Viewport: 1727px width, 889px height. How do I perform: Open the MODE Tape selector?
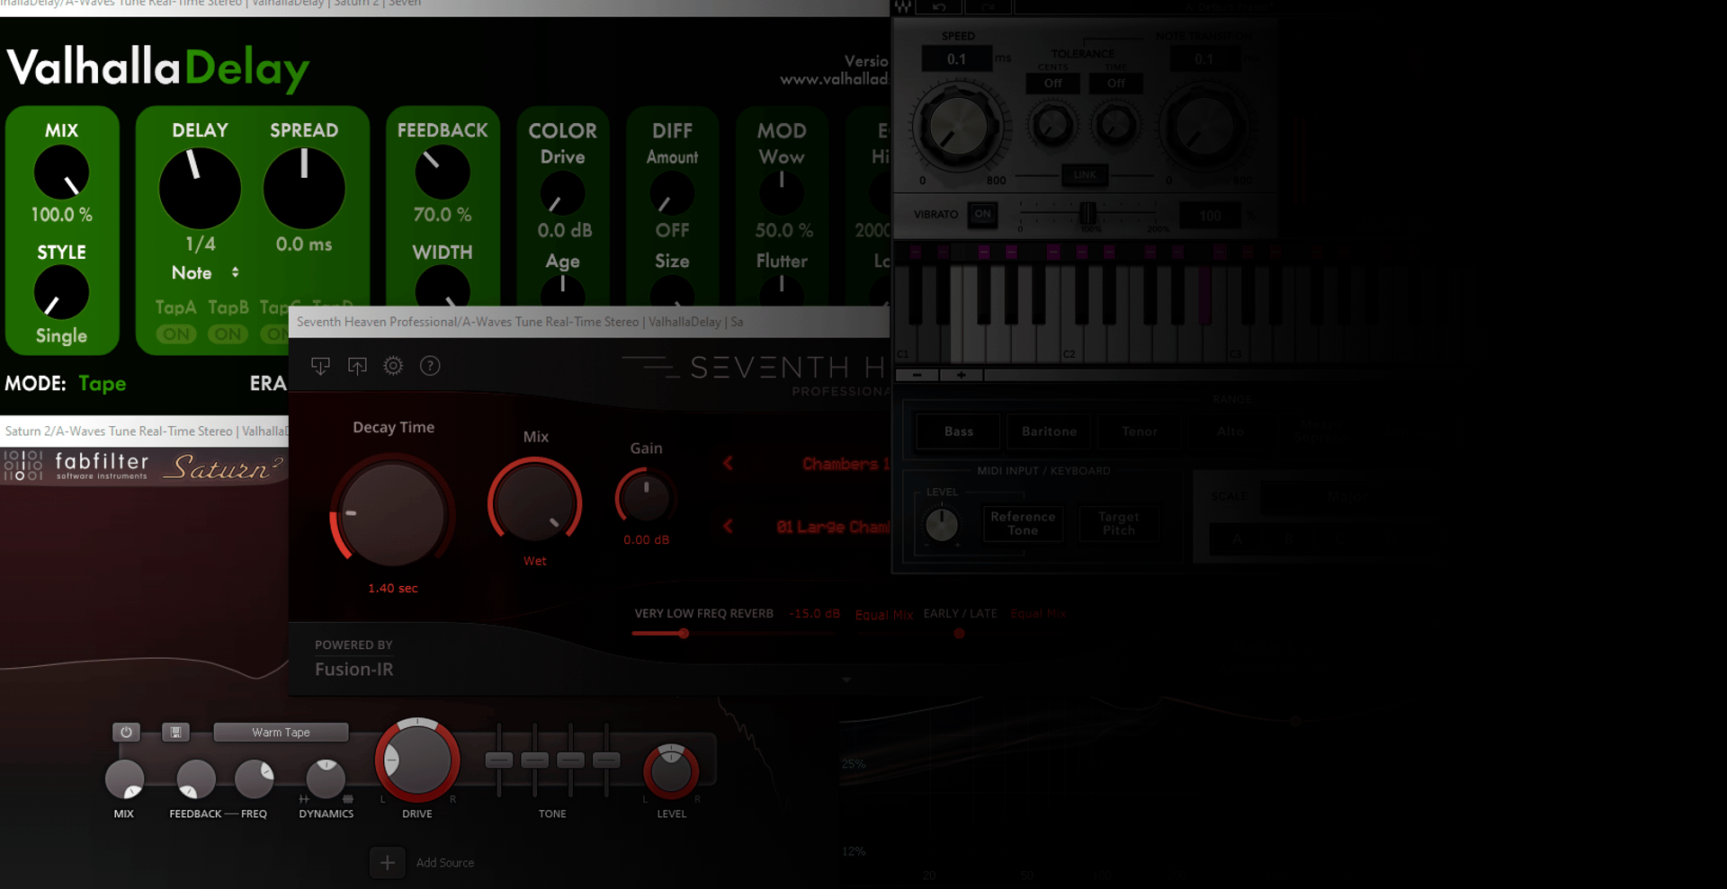tap(102, 384)
